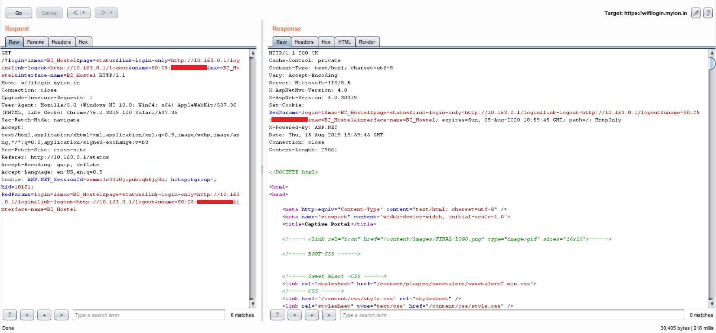Select the Response Raw tab
Image resolution: width=716 pixels, height=333 pixels.
point(282,42)
